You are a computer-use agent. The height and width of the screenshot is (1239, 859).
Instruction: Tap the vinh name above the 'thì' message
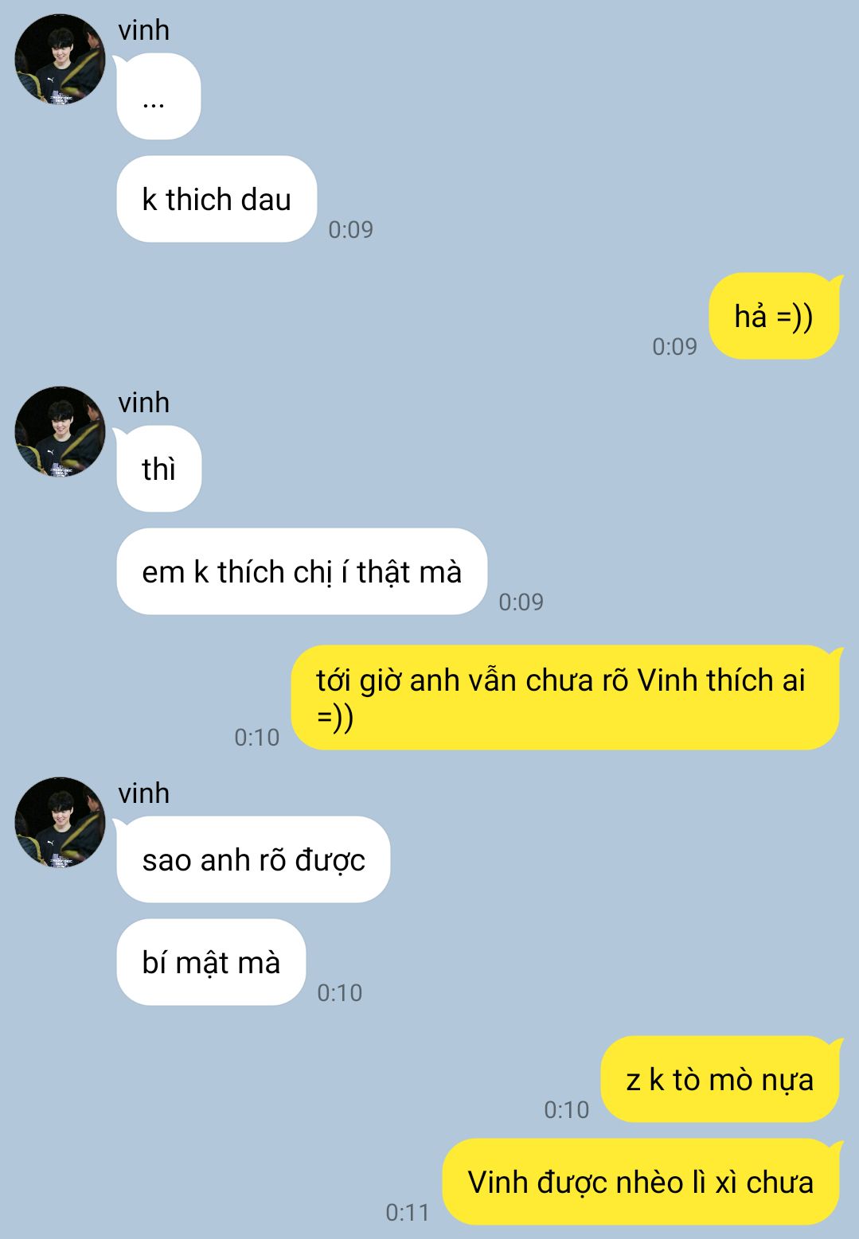point(144,403)
